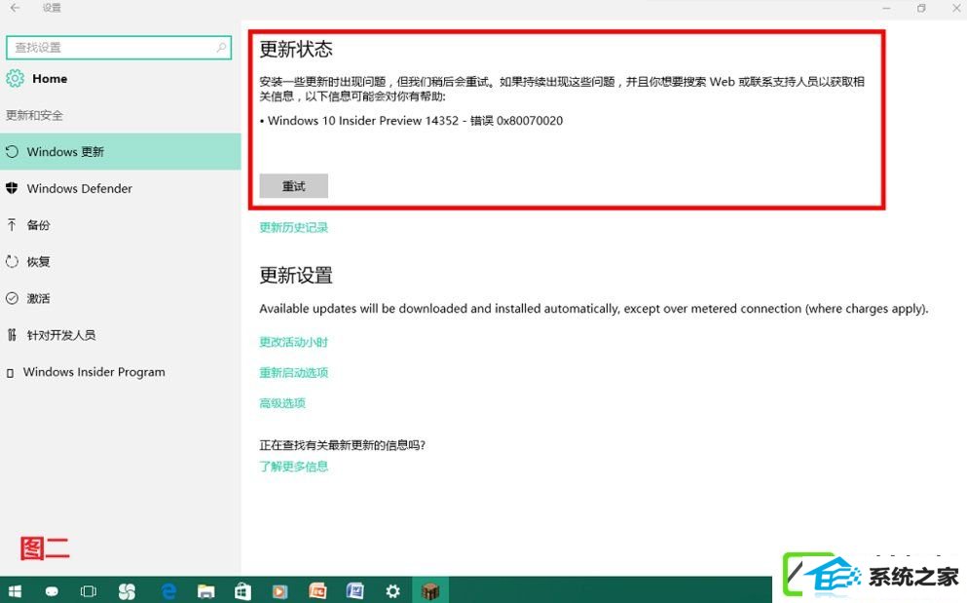This screenshot has width=967, height=603.
Task: Click the 备份 upload arrow icon
Action: (x=12, y=225)
